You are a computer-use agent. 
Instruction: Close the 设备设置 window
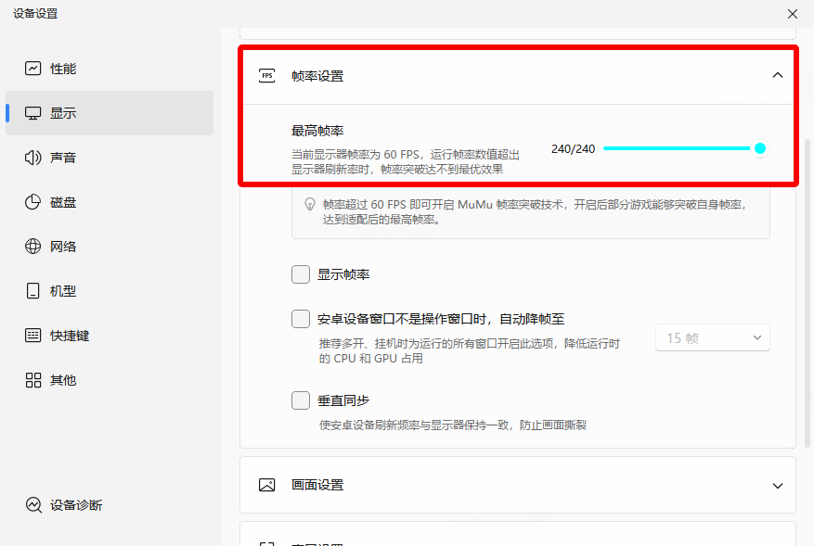[x=793, y=14]
